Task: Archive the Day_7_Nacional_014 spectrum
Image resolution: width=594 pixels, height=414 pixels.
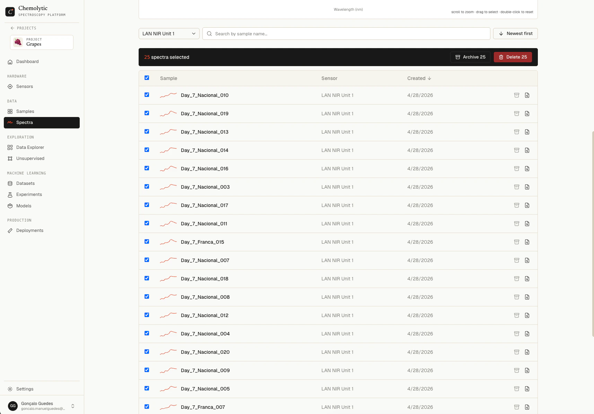Action: [x=516, y=150]
